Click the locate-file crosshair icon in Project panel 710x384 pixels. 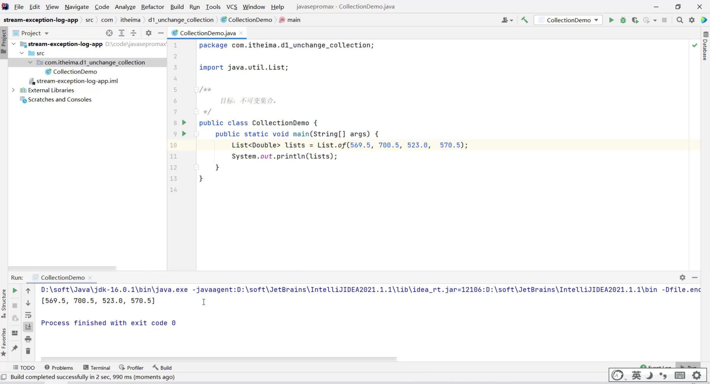coord(109,33)
